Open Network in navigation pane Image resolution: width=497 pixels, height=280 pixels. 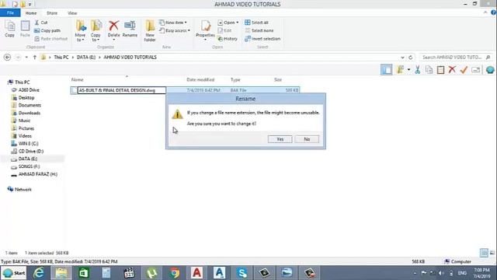click(x=23, y=189)
